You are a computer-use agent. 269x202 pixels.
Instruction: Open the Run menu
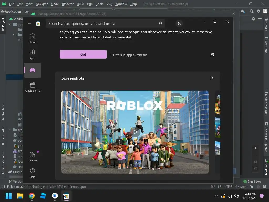point(90,4)
